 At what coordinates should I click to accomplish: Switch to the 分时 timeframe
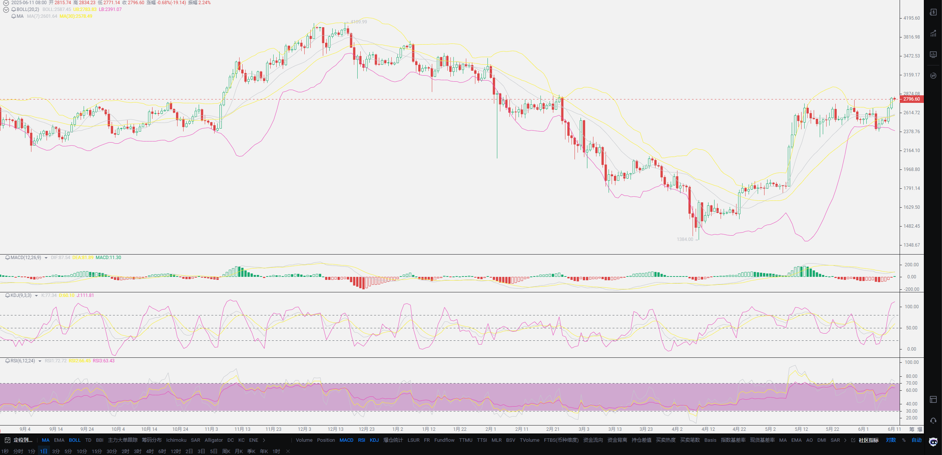tap(18, 451)
